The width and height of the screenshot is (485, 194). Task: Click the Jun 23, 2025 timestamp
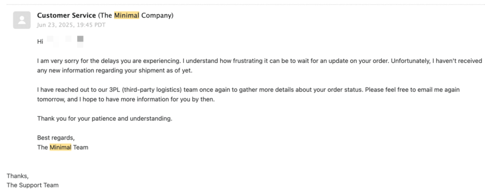(71, 25)
